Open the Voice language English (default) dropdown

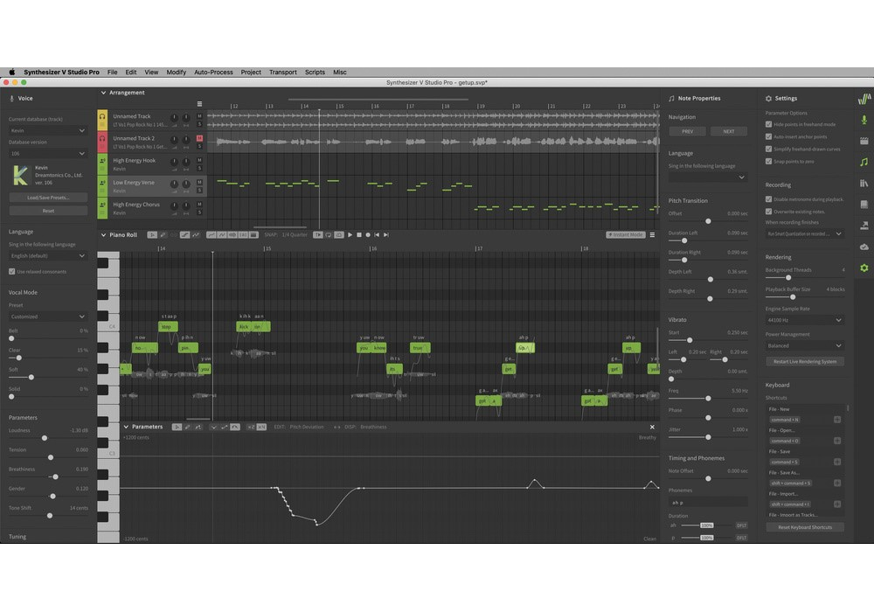(x=48, y=256)
